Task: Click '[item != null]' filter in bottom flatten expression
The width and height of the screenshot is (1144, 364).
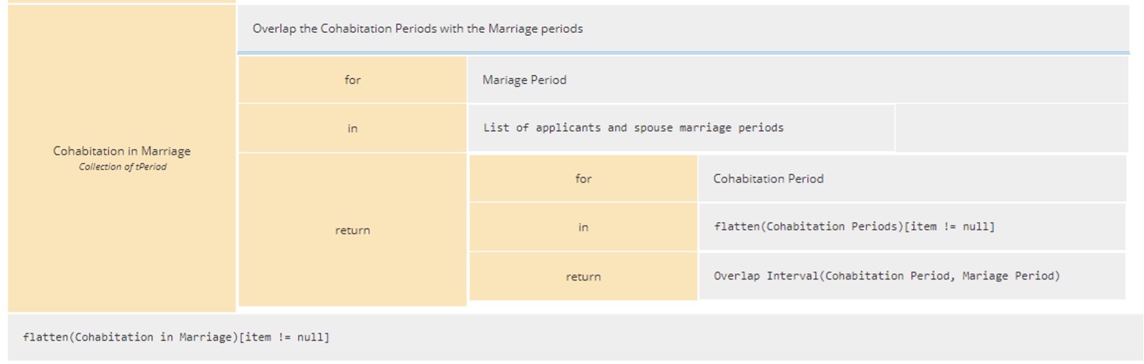Action: [284, 337]
